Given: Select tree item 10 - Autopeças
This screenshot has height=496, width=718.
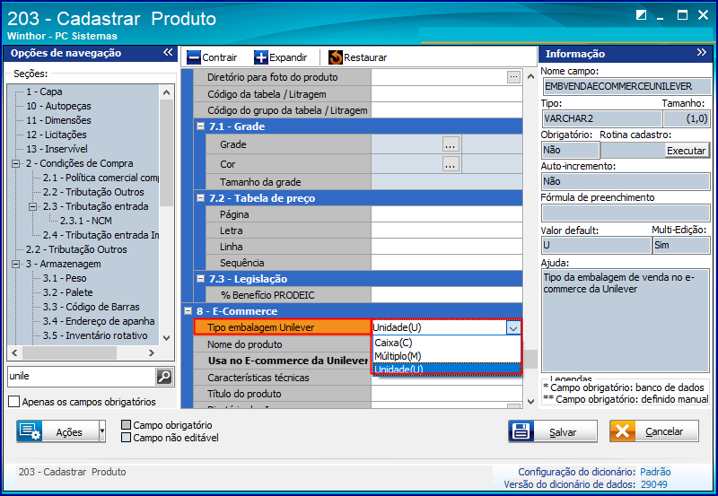Looking at the screenshot, I should click(58, 106).
